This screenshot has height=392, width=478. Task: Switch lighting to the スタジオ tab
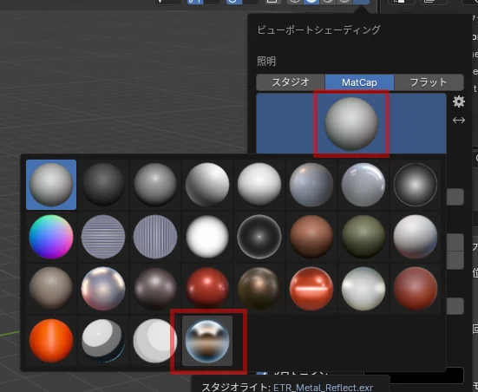(291, 82)
